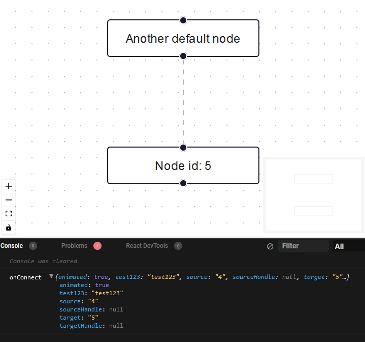Click the 'test123: "test123"' property line
The image size is (365, 342).
pos(91,293)
